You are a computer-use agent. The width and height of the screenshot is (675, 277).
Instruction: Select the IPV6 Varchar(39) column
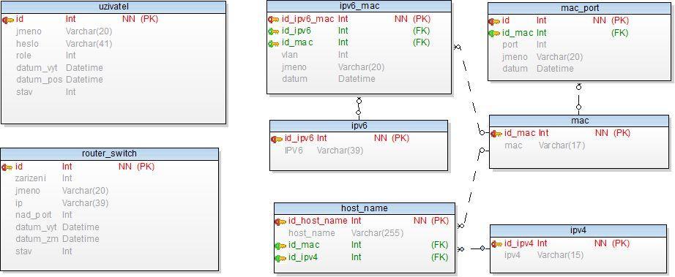324,151
